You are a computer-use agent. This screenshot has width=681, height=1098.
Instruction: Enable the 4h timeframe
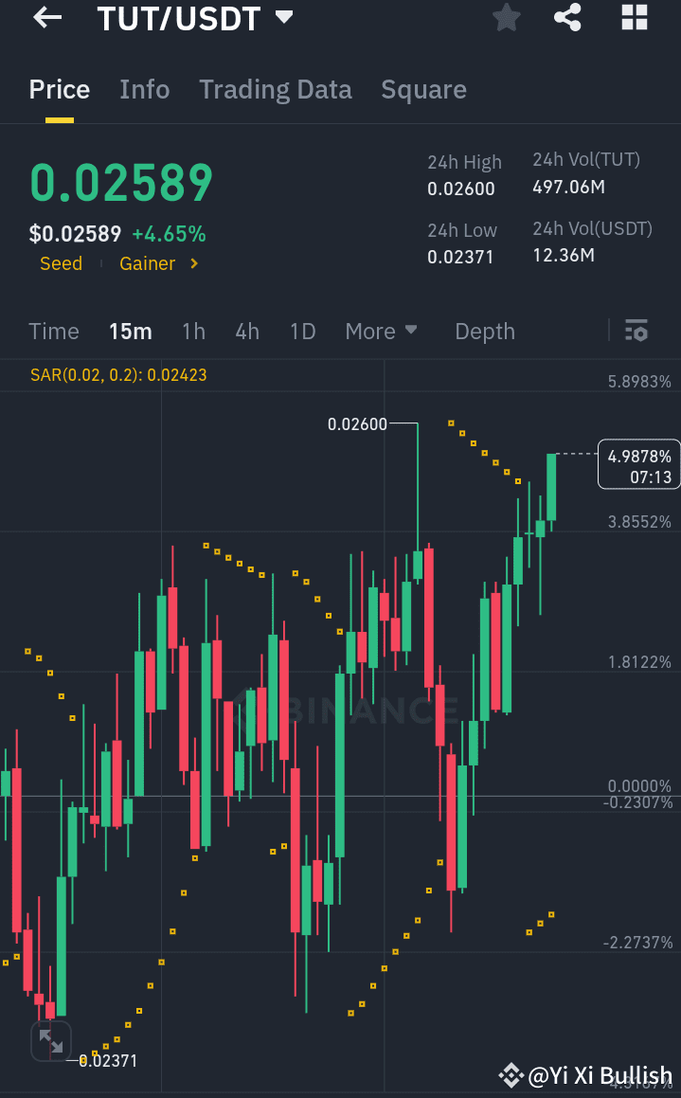coord(247,332)
